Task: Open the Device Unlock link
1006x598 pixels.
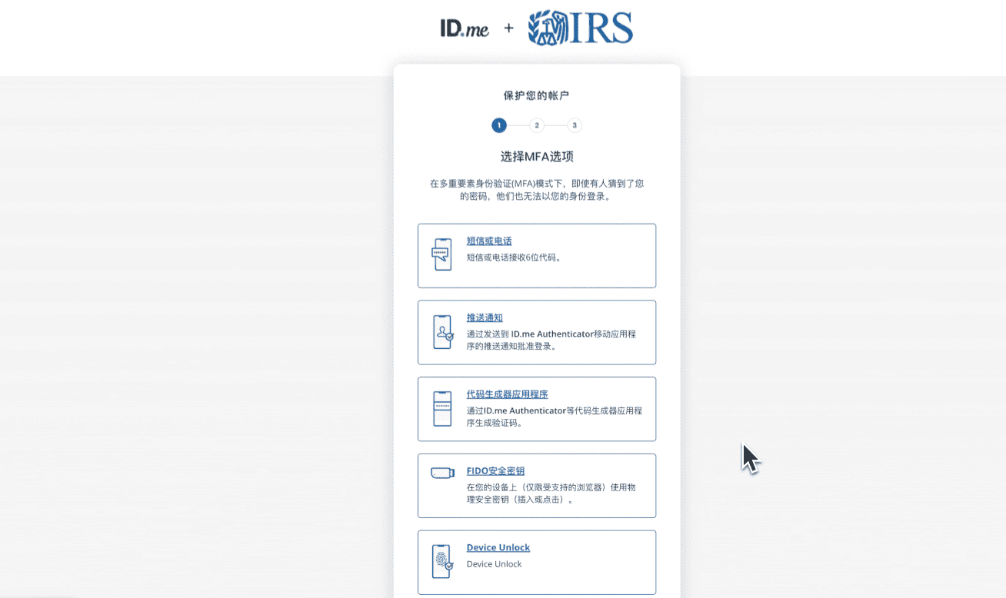Action: pyautogui.click(x=498, y=547)
